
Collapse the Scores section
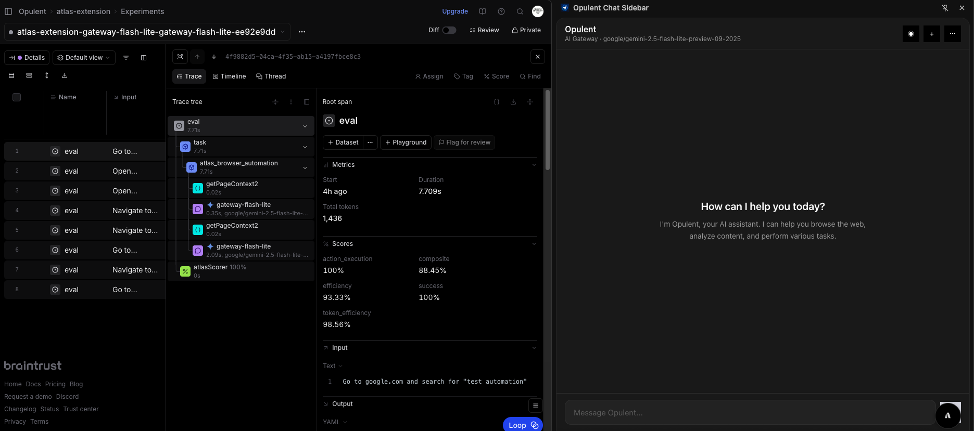click(534, 244)
